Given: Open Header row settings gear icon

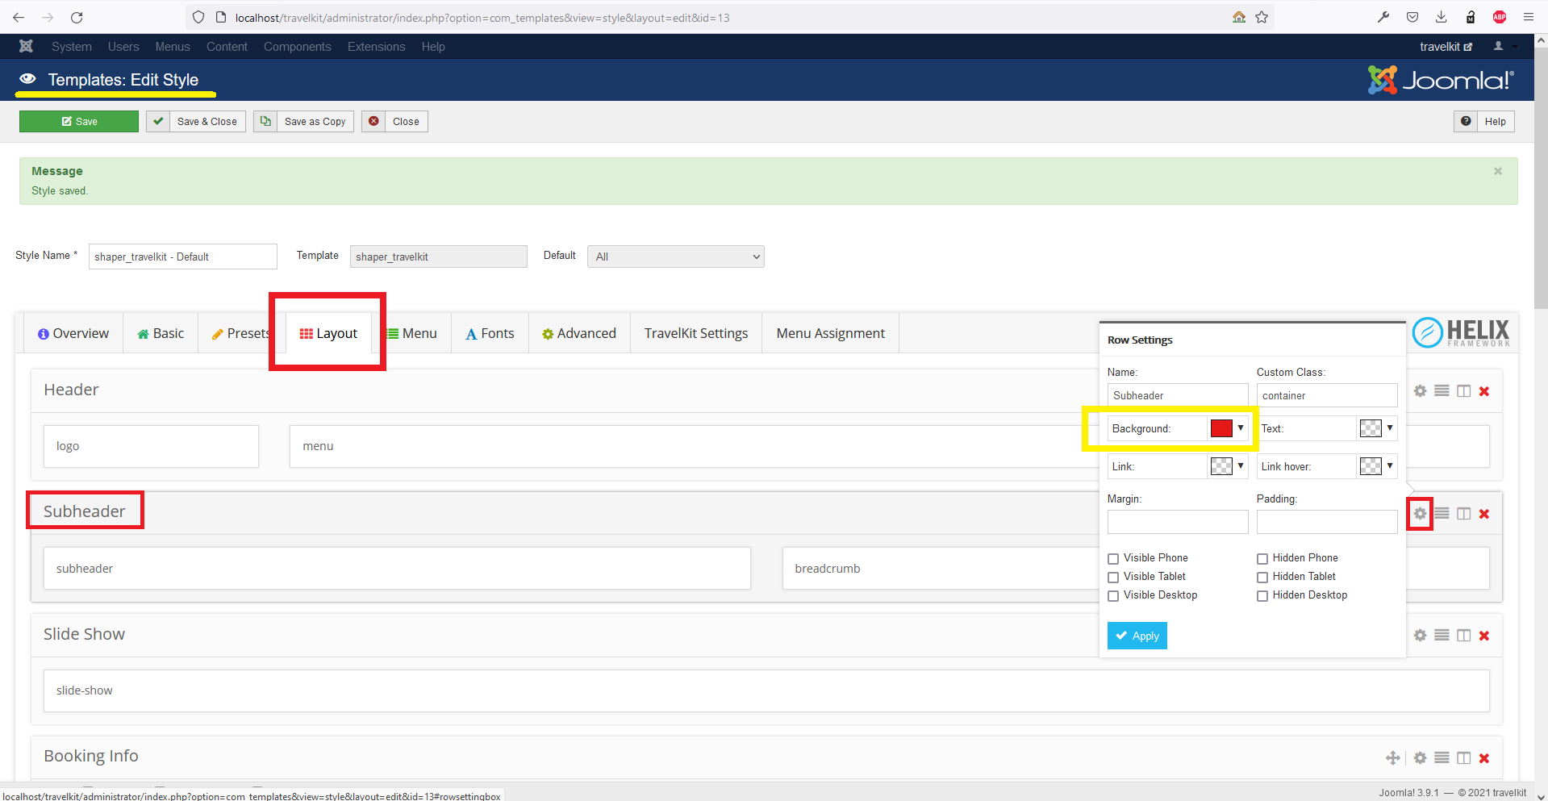Looking at the screenshot, I should [x=1420, y=391].
